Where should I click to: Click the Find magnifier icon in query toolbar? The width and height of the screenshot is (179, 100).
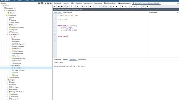(x=72, y=6)
